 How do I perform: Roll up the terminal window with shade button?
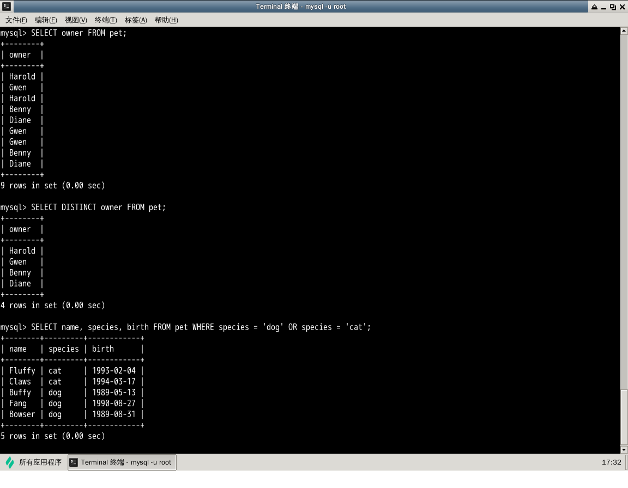594,7
